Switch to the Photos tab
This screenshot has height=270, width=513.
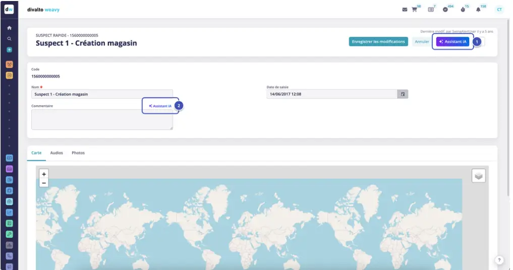pyautogui.click(x=78, y=153)
